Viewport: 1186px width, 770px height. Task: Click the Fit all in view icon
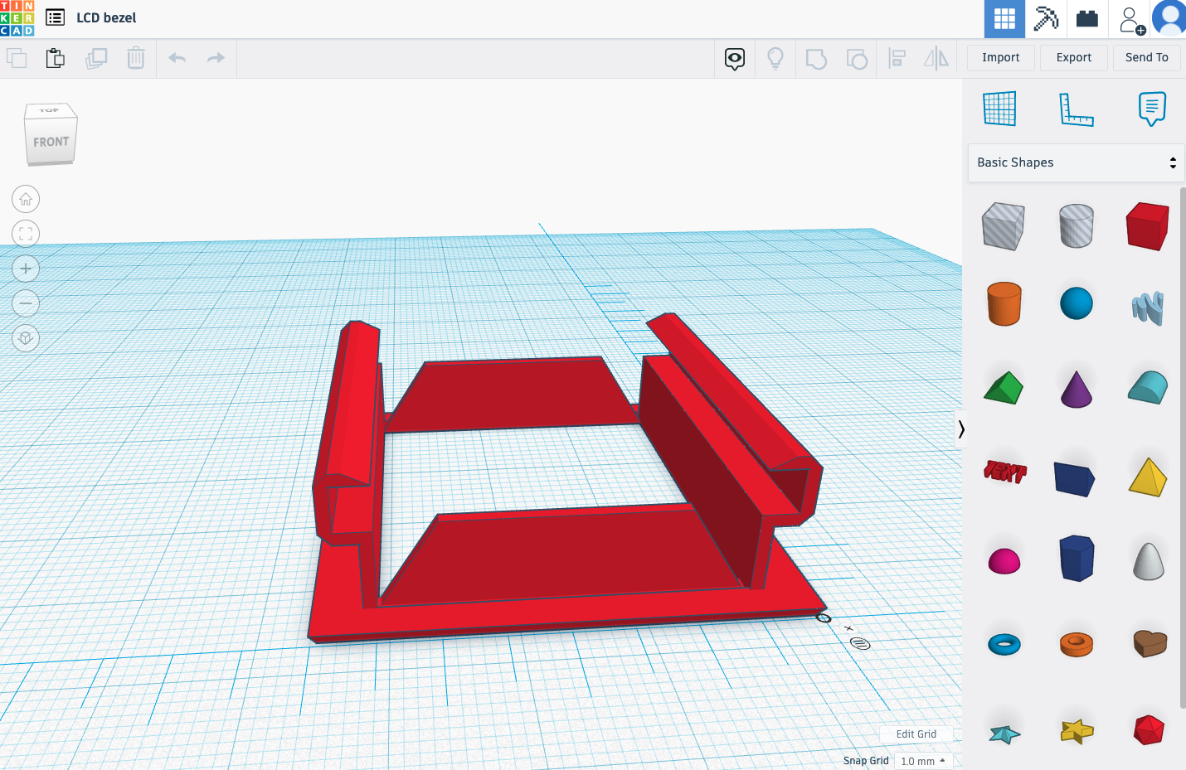(x=26, y=234)
